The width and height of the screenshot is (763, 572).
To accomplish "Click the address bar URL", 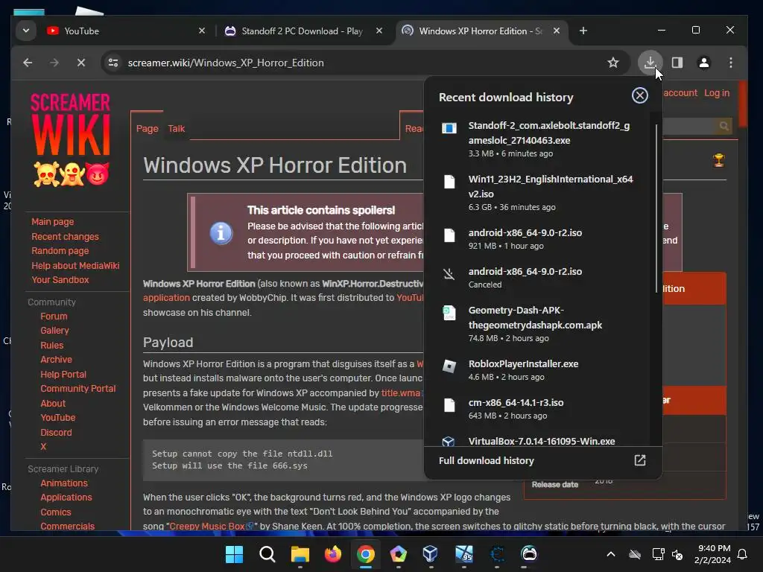I will click(x=226, y=63).
